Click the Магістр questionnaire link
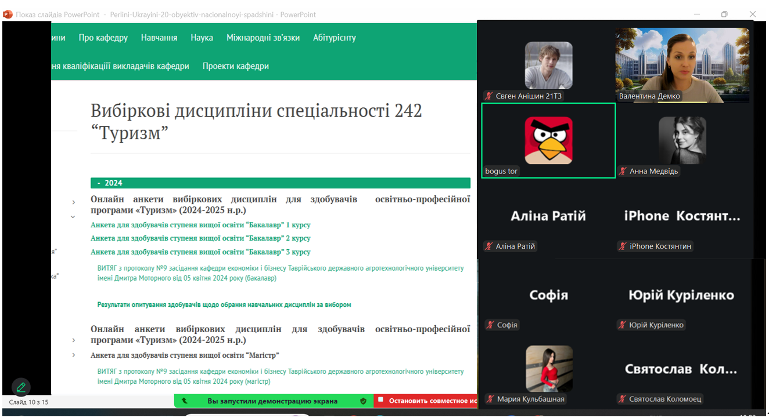Image resolution: width=769 pixels, height=418 pixels. tap(185, 355)
